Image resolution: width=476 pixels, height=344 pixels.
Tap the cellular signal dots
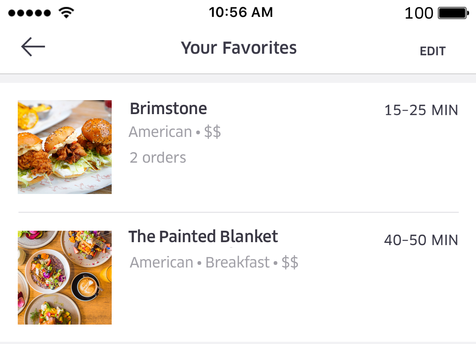tap(30, 13)
